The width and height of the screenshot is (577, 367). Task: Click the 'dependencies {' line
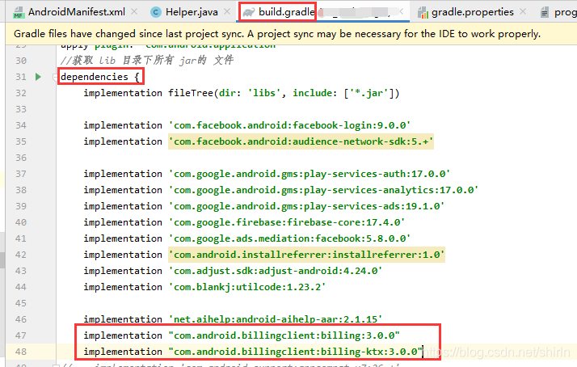[100, 77]
